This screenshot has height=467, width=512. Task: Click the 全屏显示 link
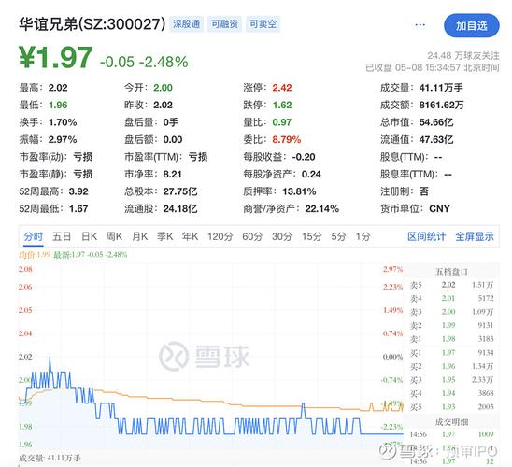(475, 236)
